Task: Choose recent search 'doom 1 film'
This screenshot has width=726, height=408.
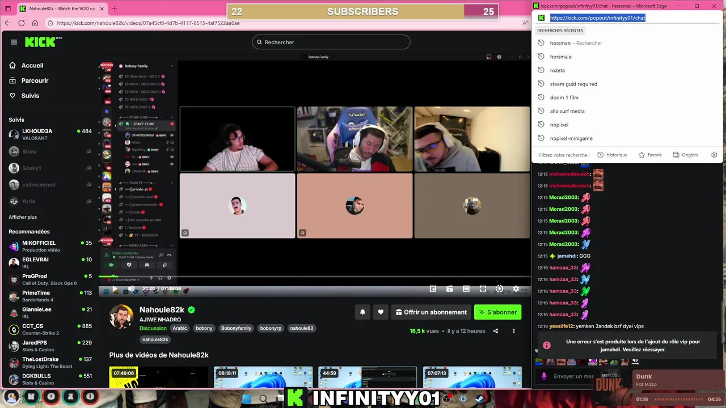Action: coord(627,97)
